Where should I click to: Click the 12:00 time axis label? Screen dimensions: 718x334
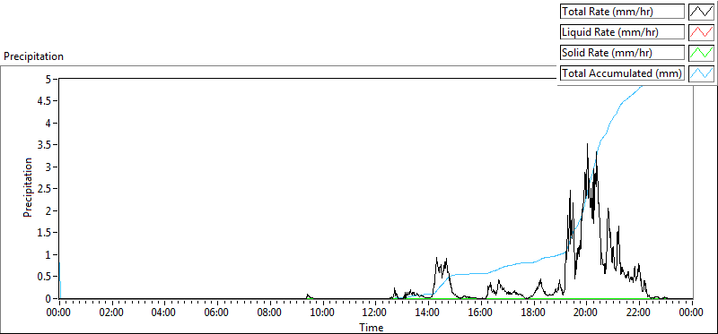click(x=375, y=313)
